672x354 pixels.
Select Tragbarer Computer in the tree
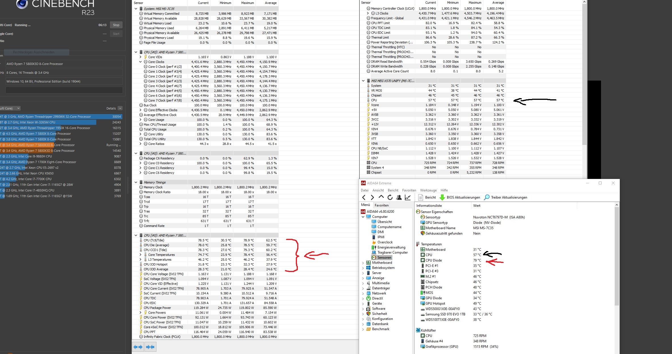[x=392, y=252]
